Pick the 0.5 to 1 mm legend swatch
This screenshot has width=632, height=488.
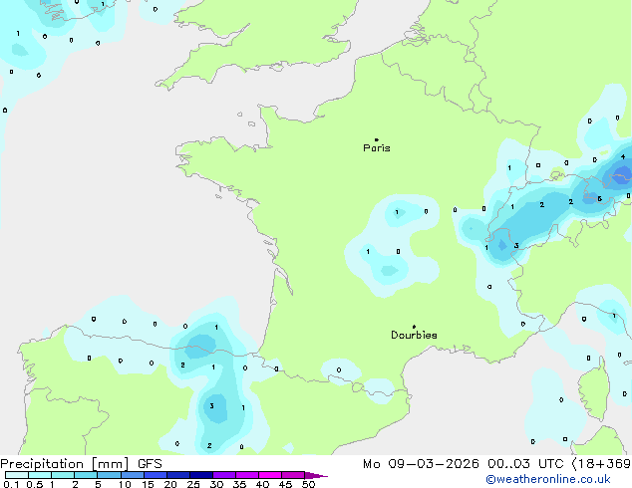tap(40, 475)
